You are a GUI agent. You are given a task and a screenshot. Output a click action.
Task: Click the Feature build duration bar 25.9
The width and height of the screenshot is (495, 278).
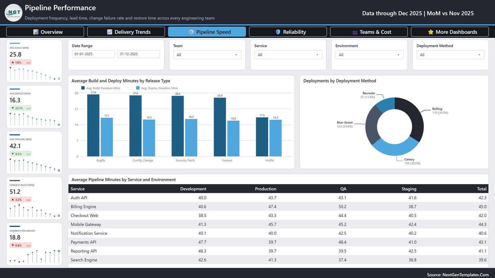[220, 127]
